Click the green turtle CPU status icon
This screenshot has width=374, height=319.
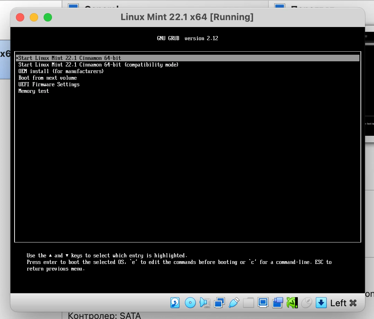(x=292, y=303)
